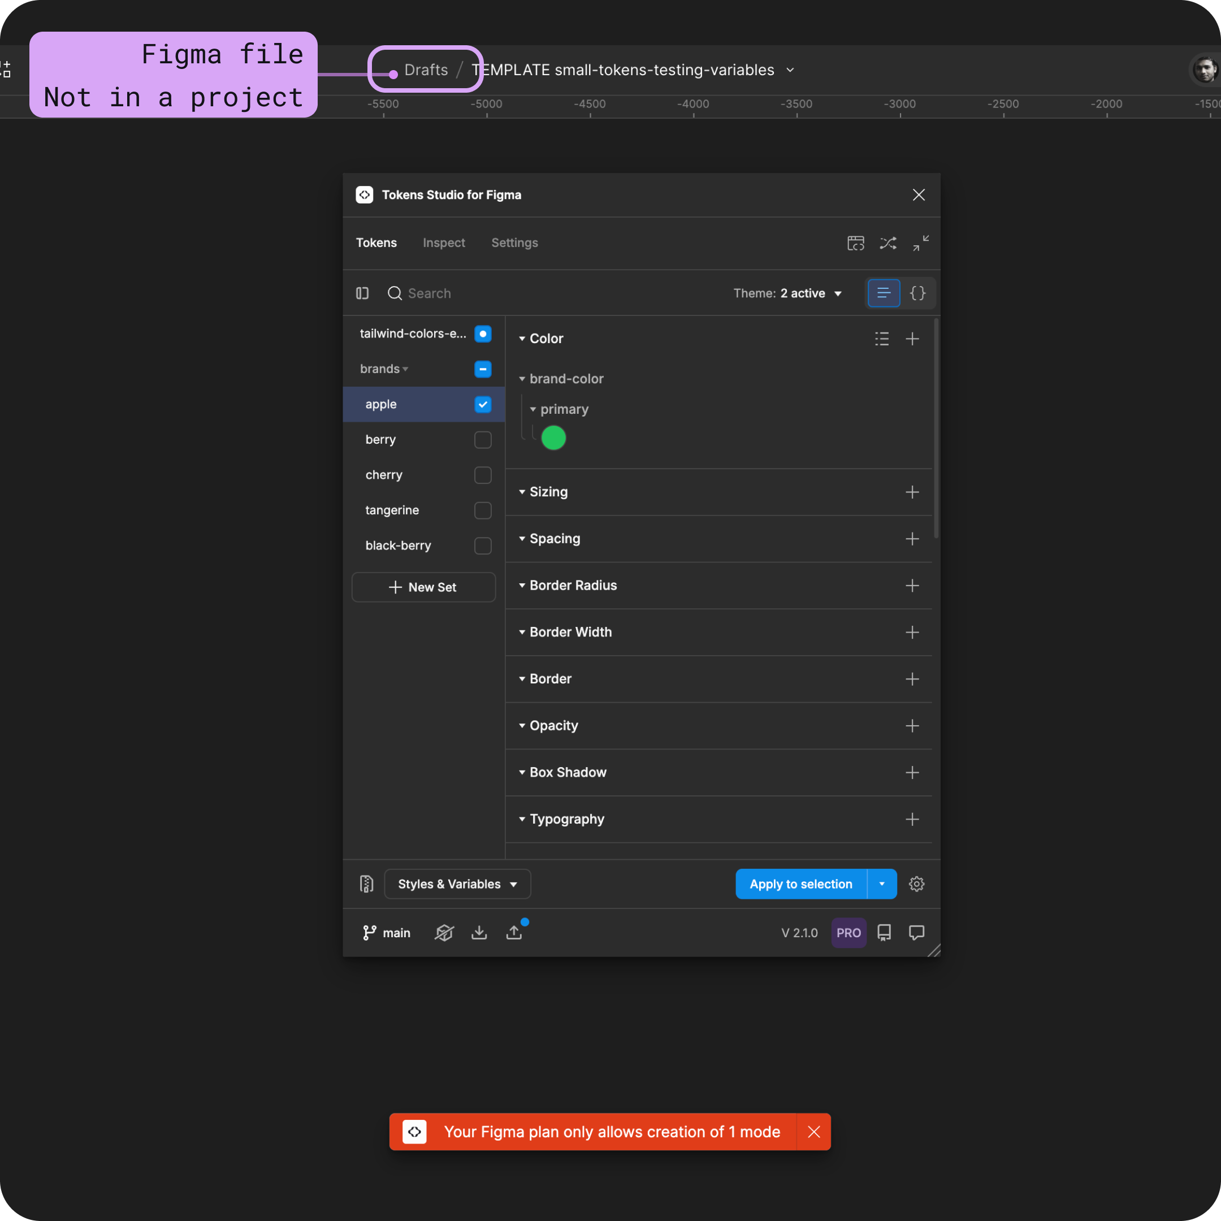The image size is (1221, 1221).
Task: Click the New Set button
Action: (423, 587)
